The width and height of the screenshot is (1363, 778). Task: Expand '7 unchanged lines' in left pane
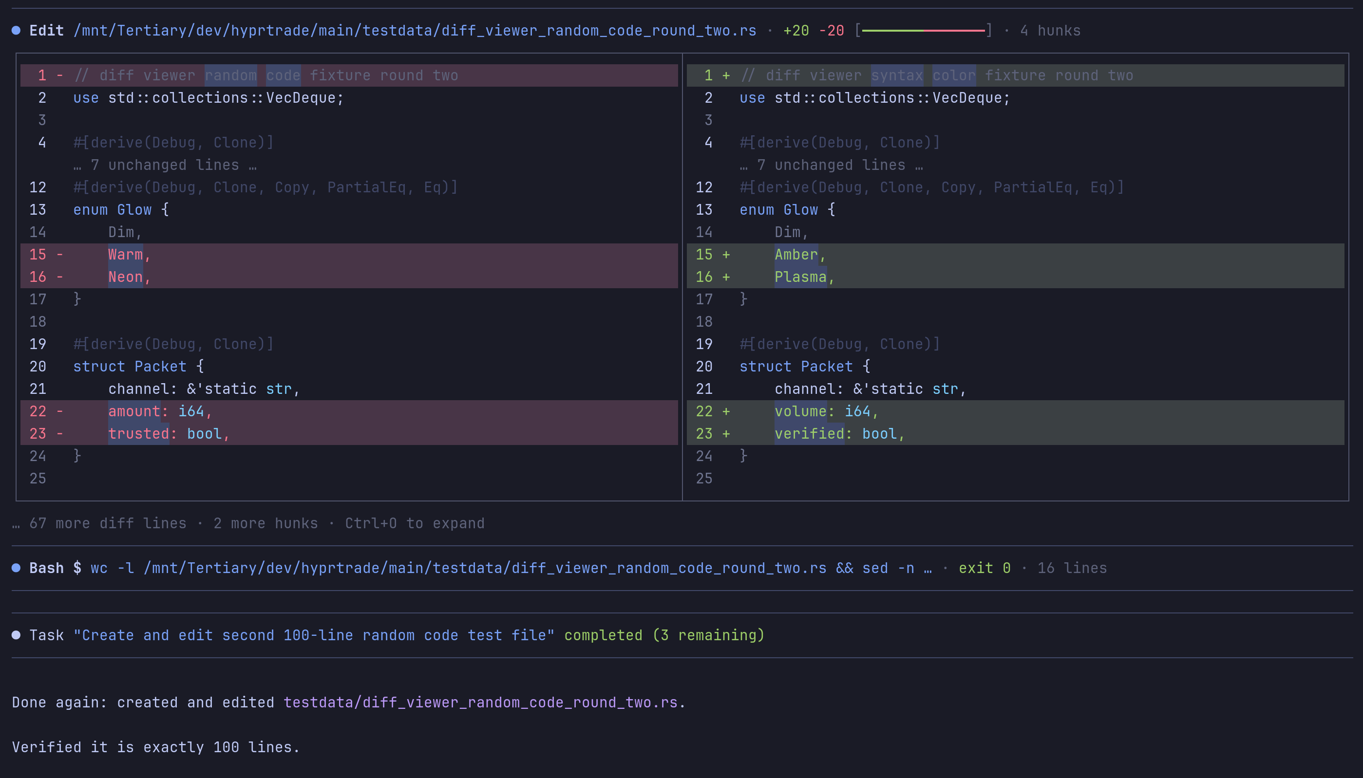pyautogui.click(x=165, y=165)
